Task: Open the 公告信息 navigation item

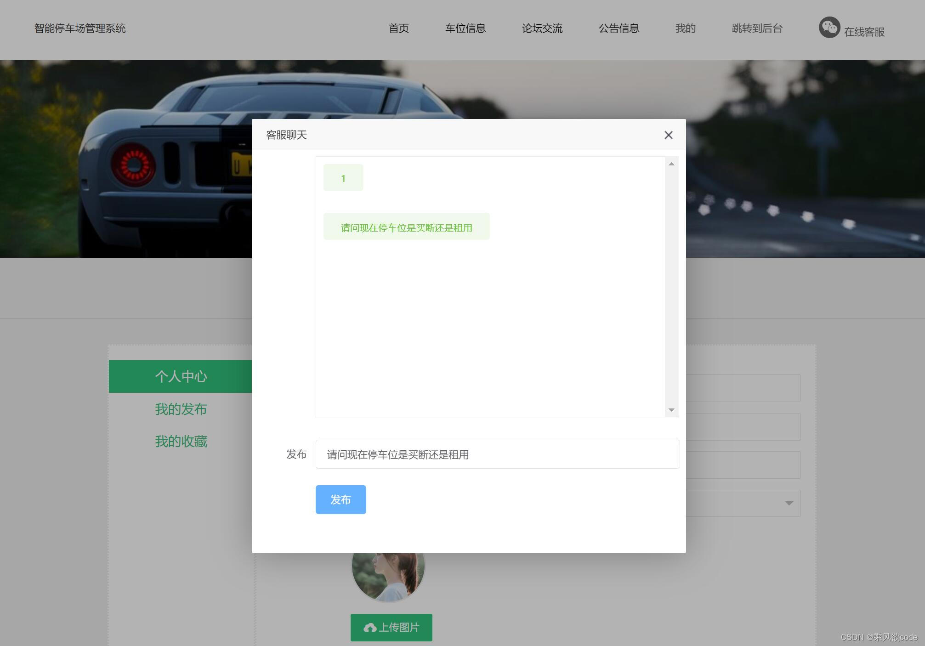Action: click(619, 28)
